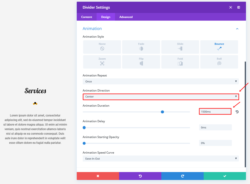Open the Animation Speed Curve dropdown
The width and height of the screenshot is (250, 184).
click(x=161, y=159)
